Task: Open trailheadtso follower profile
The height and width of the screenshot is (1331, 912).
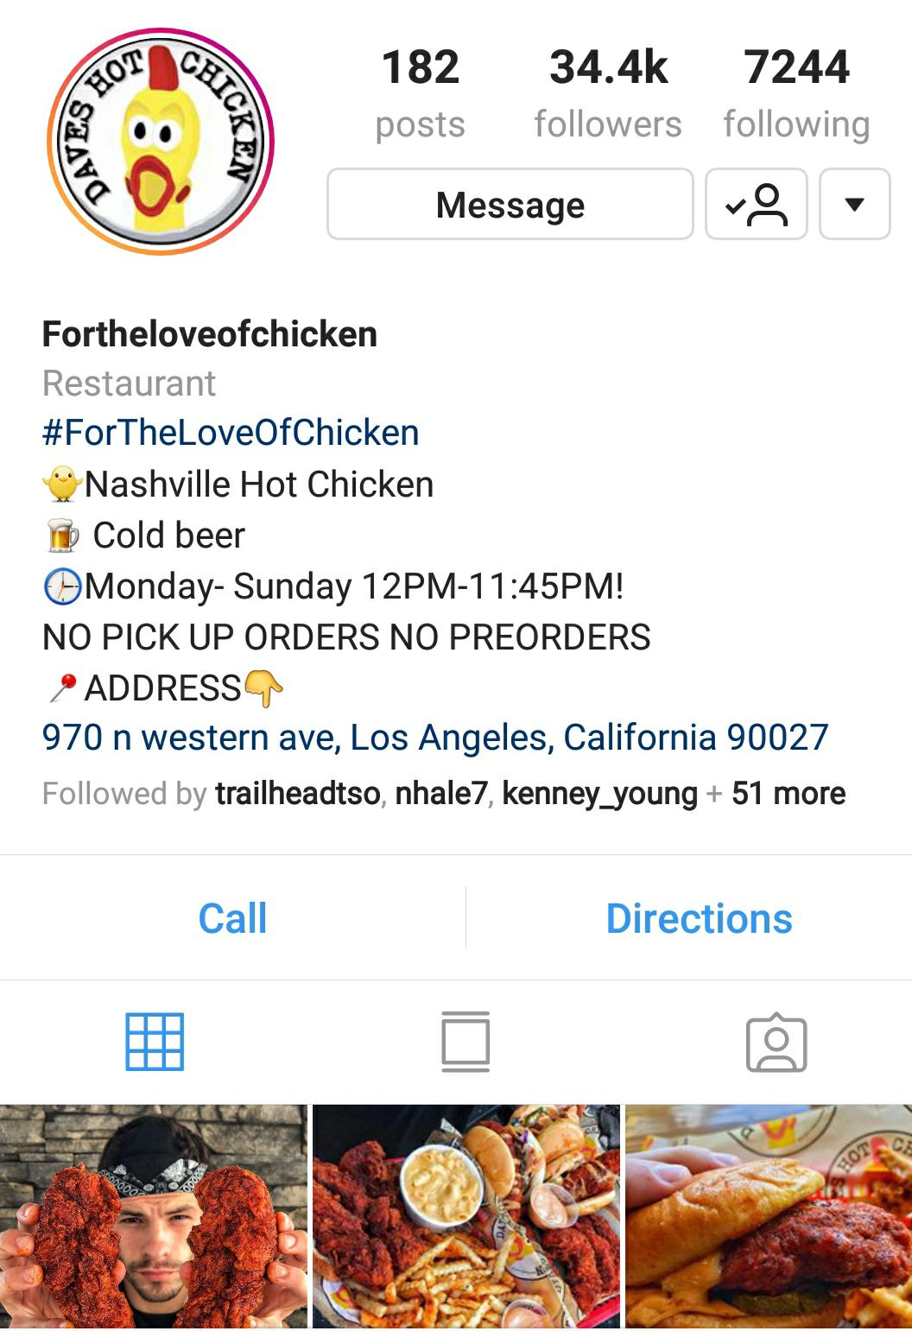Action: coord(298,794)
